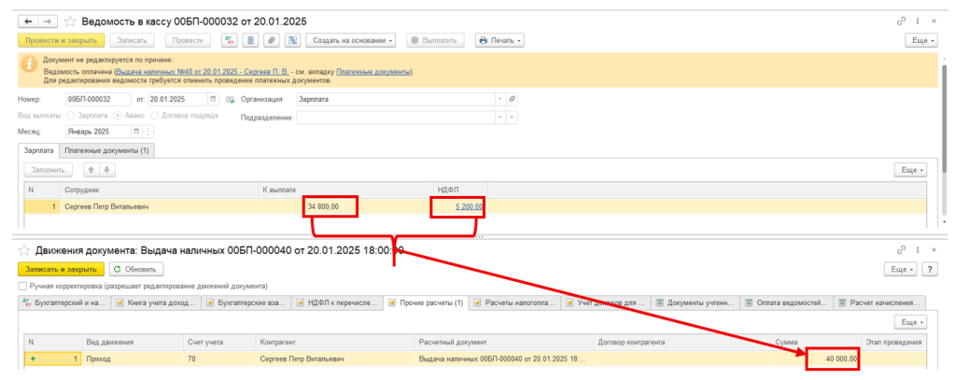The height and width of the screenshot is (380, 956).
Task: Switch to the Платежные документы (1) tab
Action: (x=107, y=150)
